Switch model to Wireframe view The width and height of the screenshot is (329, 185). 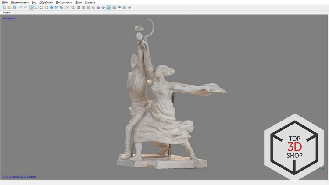coord(103,7)
